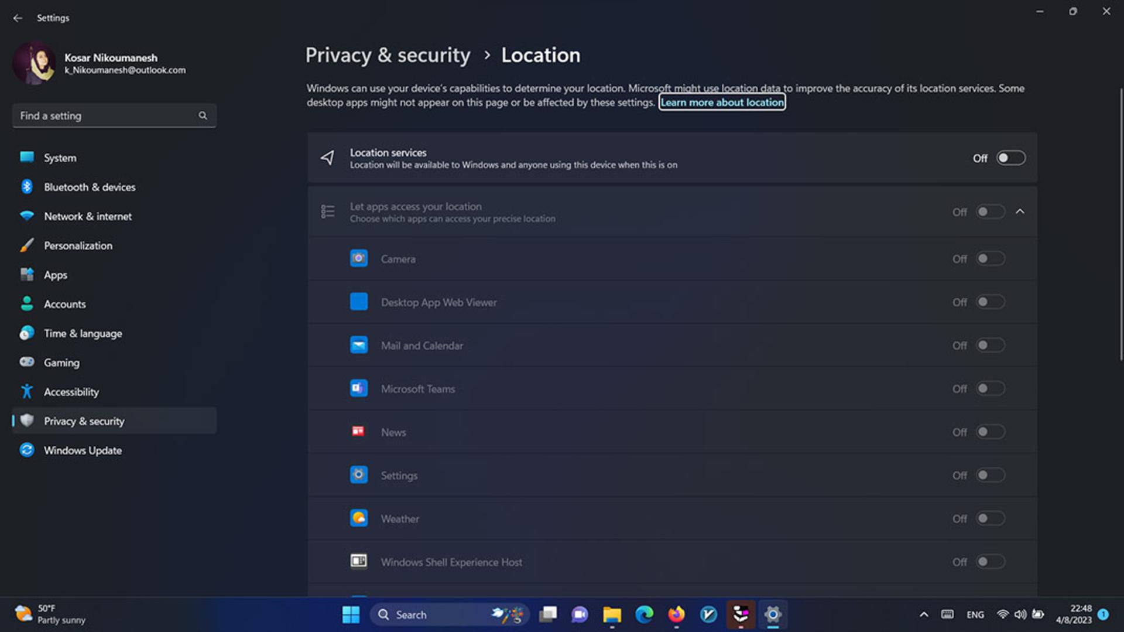Image resolution: width=1124 pixels, height=632 pixels.
Task: Click the taskbar Search box
Action: tap(450, 614)
